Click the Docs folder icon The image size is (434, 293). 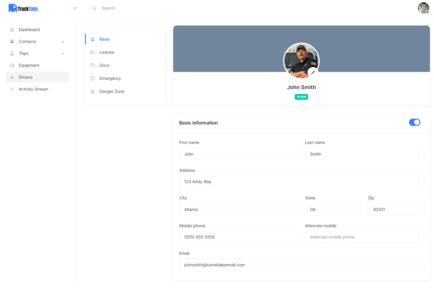click(x=93, y=65)
